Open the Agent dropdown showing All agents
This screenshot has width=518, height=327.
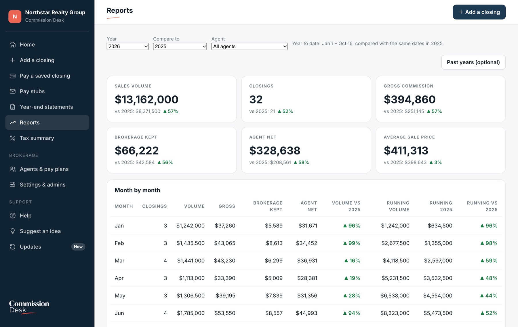coord(249,46)
